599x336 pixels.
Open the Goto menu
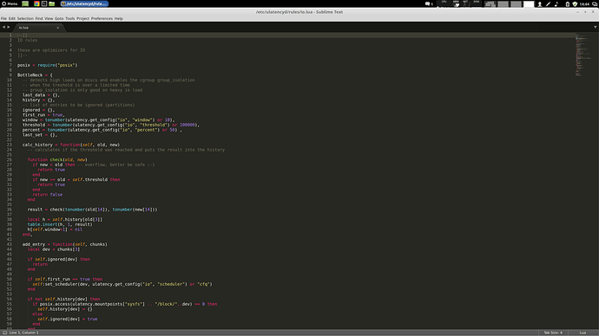(59, 18)
